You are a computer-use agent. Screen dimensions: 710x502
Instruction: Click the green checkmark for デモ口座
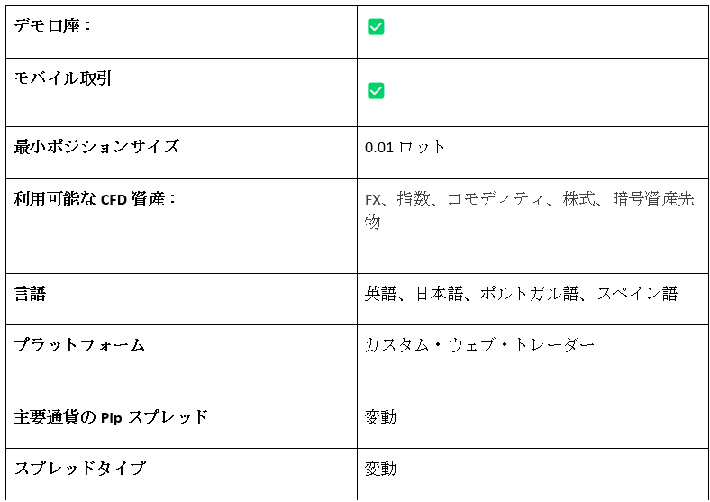pyautogui.click(x=376, y=27)
